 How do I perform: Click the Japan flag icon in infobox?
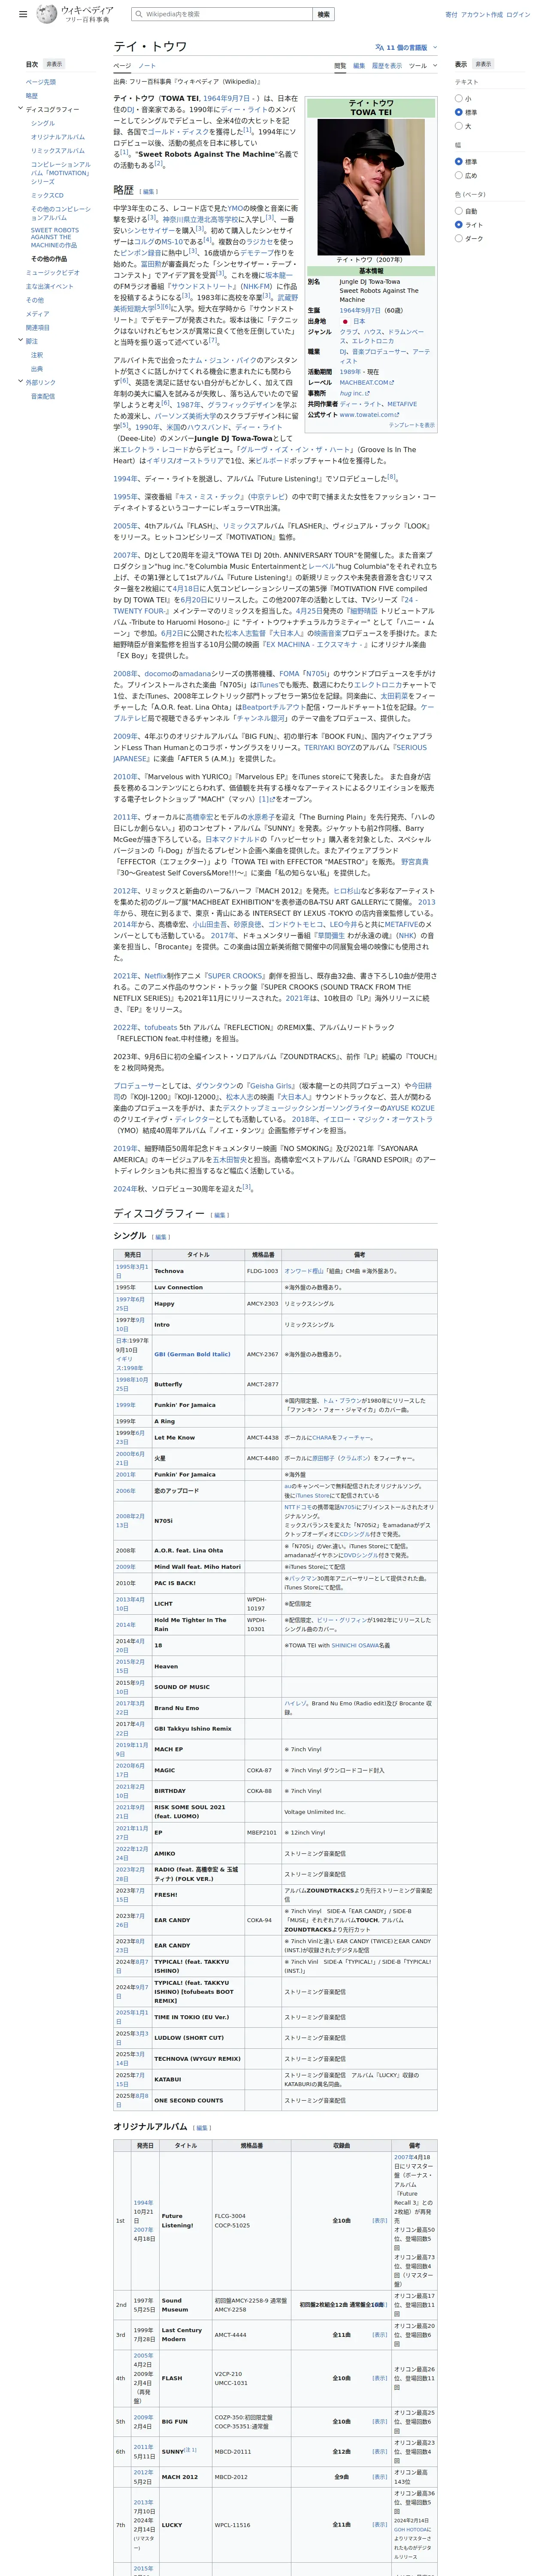pyautogui.click(x=345, y=321)
